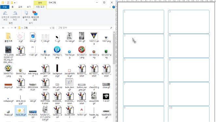Open the Explorer help icon

(114, 7)
